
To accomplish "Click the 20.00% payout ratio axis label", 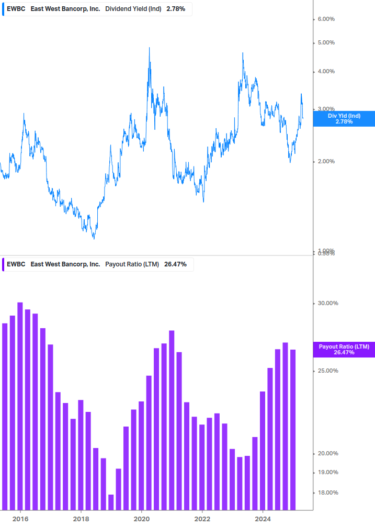I will (x=328, y=454).
